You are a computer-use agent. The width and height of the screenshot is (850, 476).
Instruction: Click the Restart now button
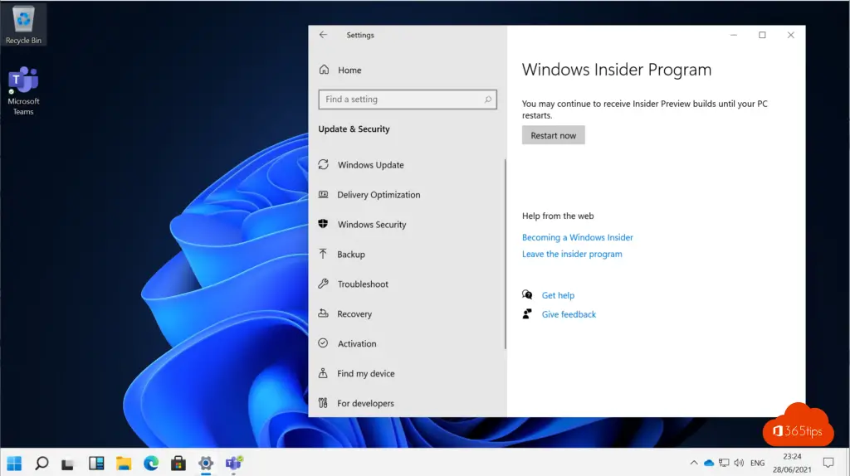click(553, 135)
